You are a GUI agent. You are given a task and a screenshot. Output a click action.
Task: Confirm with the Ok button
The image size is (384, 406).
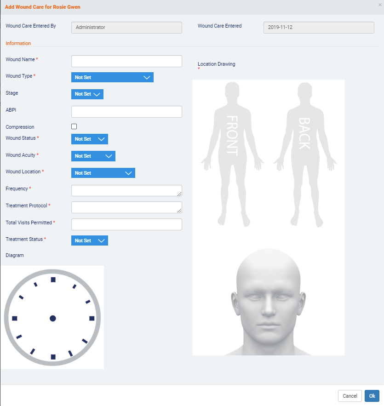click(372, 396)
